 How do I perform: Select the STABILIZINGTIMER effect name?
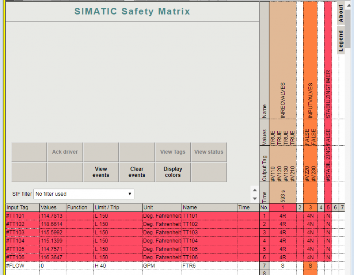click(x=328, y=94)
